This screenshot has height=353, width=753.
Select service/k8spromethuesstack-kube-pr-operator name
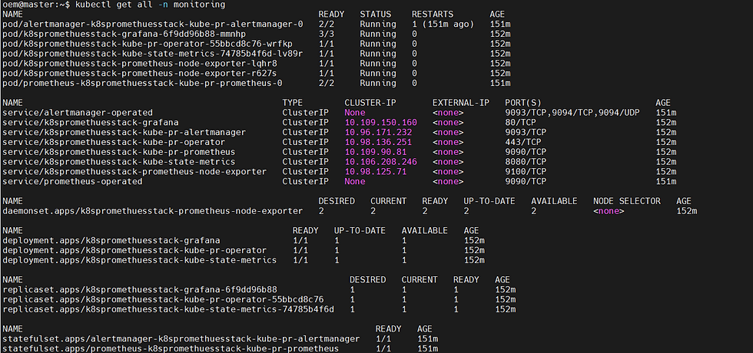click(114, 142)
